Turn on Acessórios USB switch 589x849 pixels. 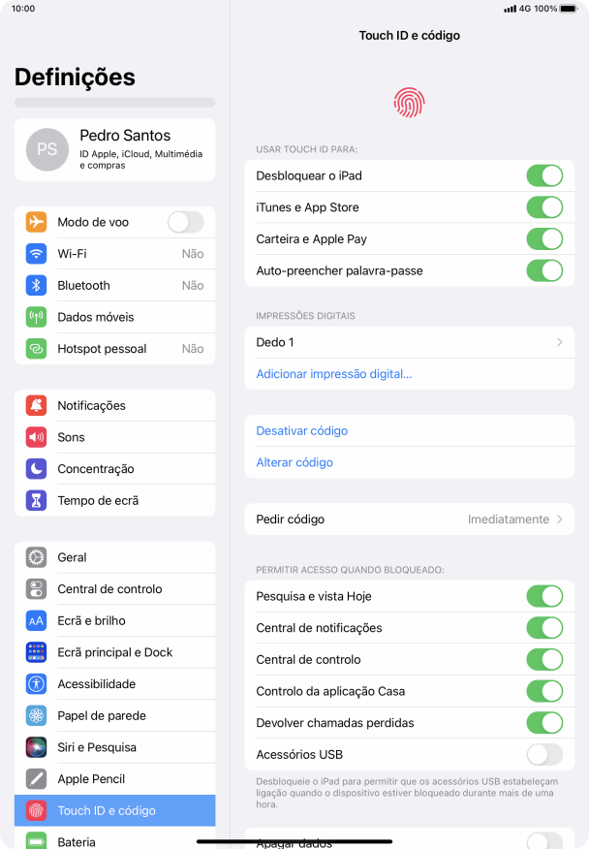click(544, 754)
